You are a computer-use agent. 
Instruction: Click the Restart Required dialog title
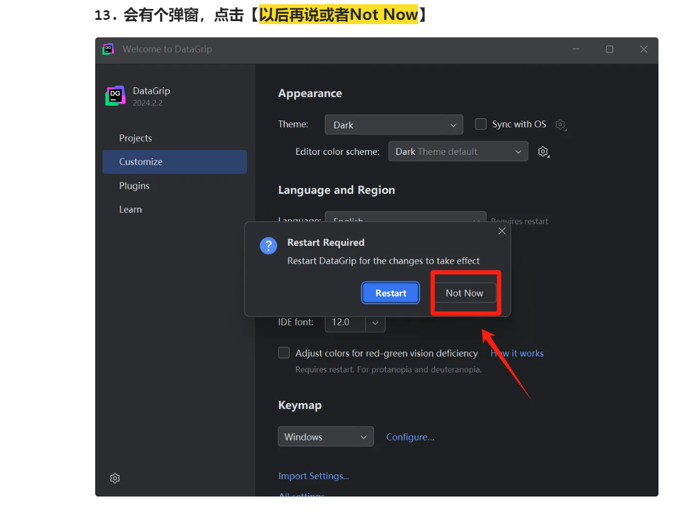pos(326,242)
